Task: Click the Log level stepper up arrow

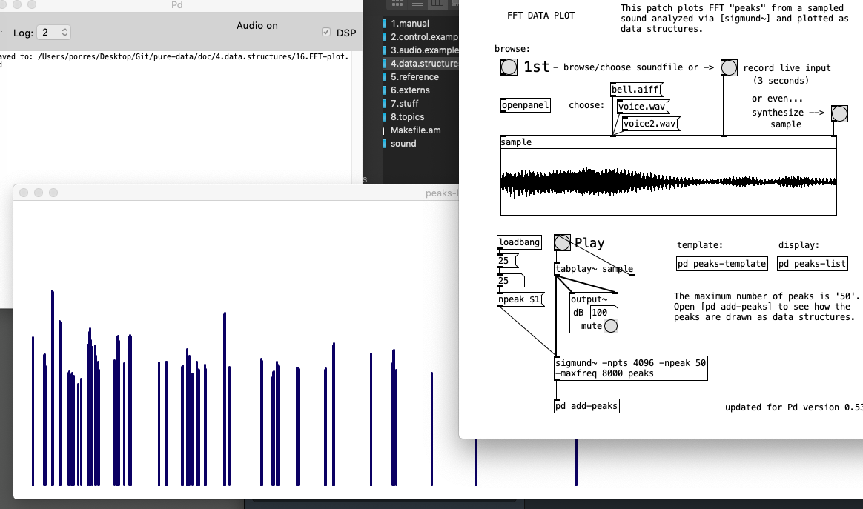Action: [65, 29]
